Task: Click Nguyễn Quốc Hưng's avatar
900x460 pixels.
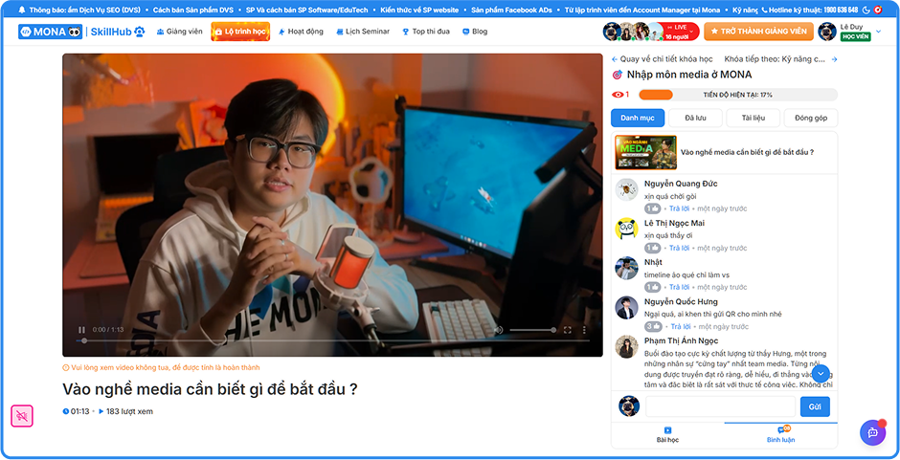Action: [627, 307]
